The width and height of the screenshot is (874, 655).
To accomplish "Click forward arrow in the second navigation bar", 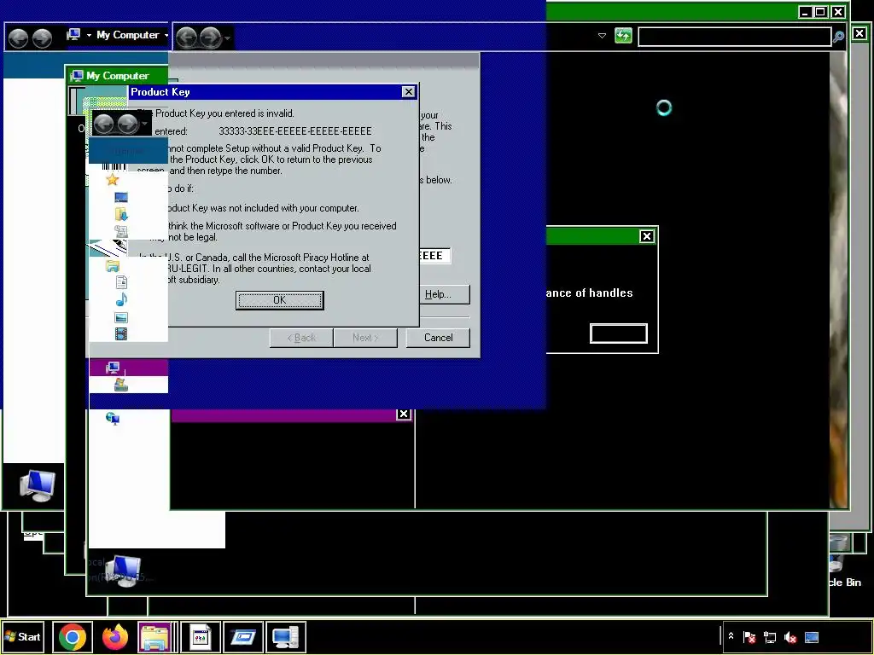I will click(210, 38).
